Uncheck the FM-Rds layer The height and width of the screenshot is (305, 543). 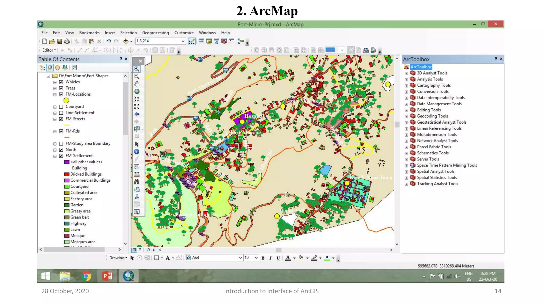61,131
